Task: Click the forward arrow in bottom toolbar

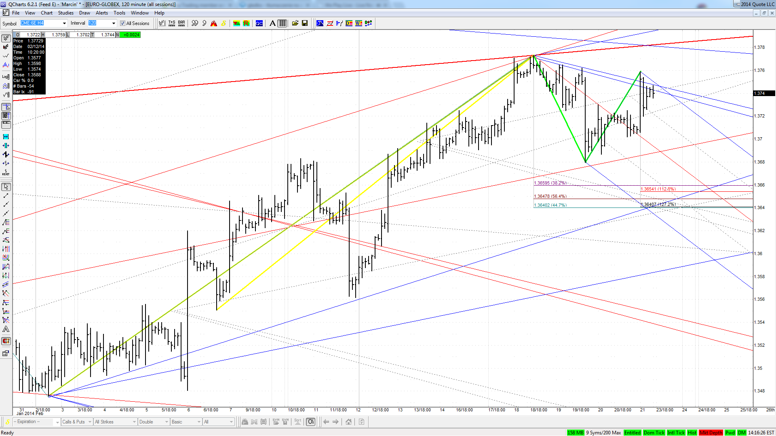Action: (335, 422)
